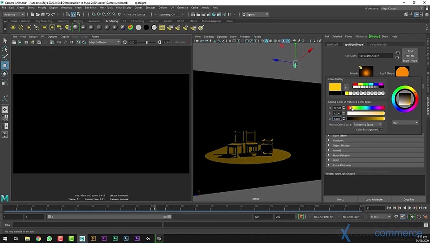This screenshot has width=430, height=243.
Task: Open the Modeling menu set dropdown
Action: click(14, 15)
